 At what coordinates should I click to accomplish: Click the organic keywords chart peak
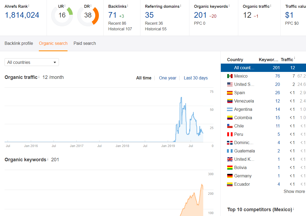click(202, 184)
